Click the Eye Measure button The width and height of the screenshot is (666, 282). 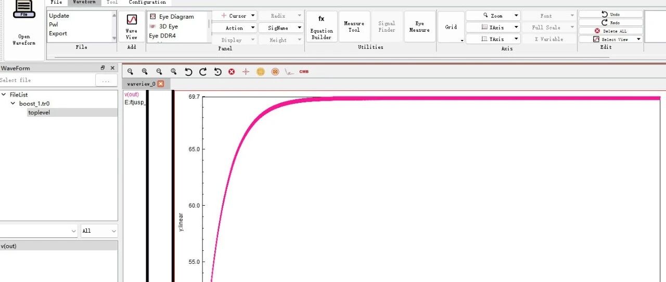coord(419,27)
